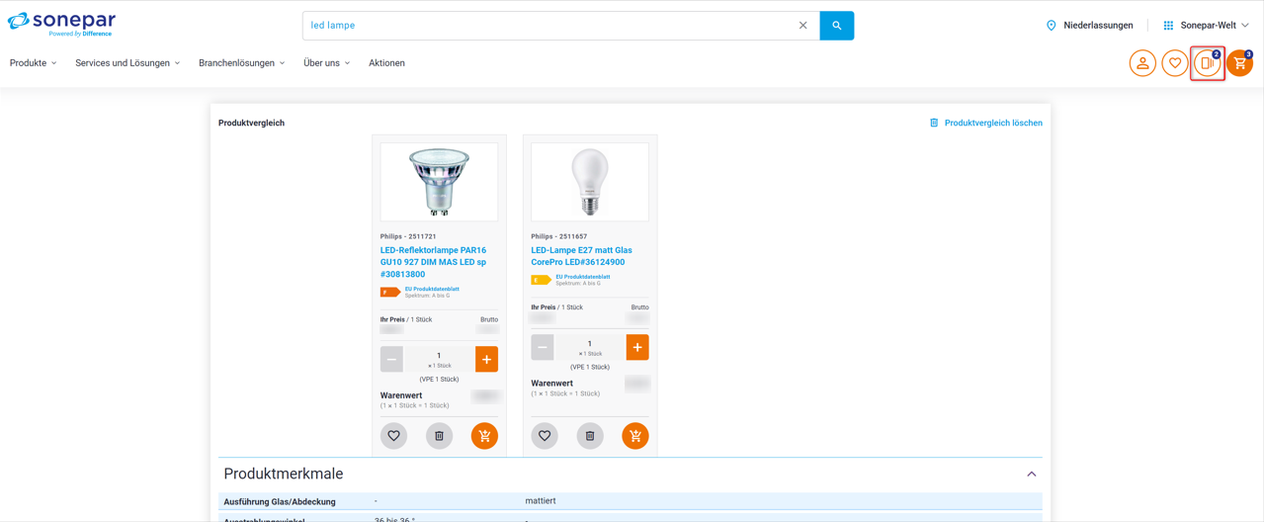Expand the Produkte menu
Viewport: 1264px width, 522px height.
point(34,63)
